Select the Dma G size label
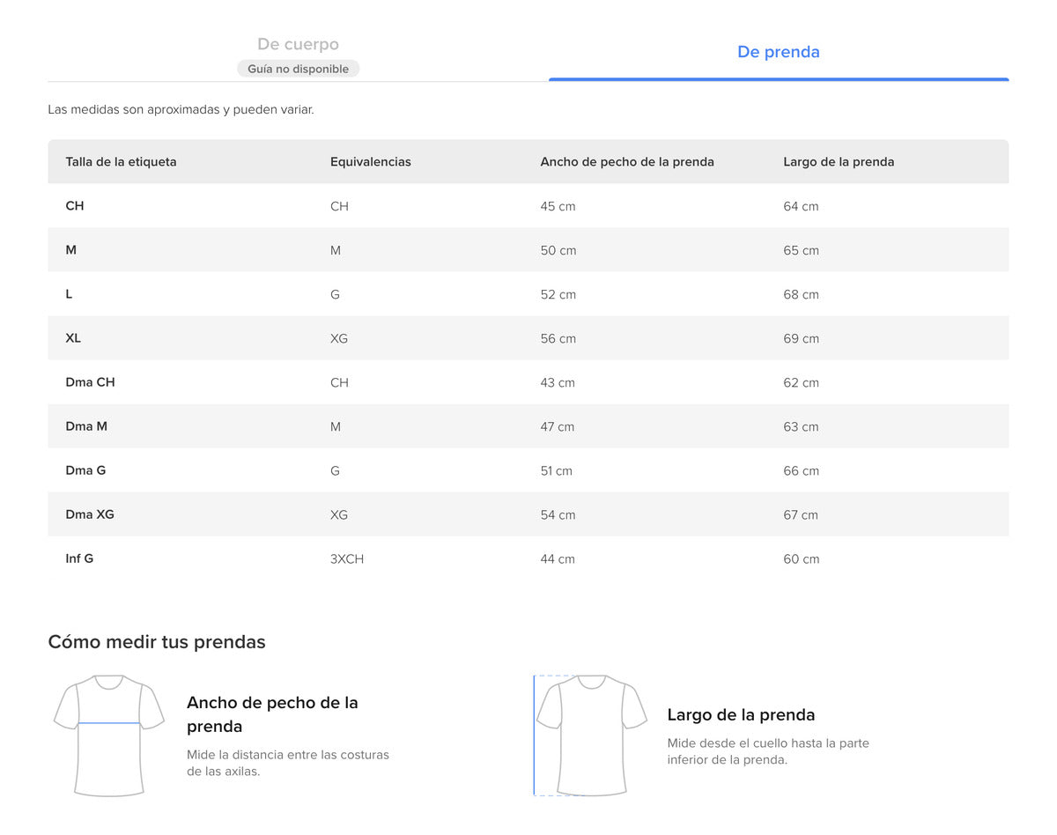 pyautogui.click(x=85, y=470)
